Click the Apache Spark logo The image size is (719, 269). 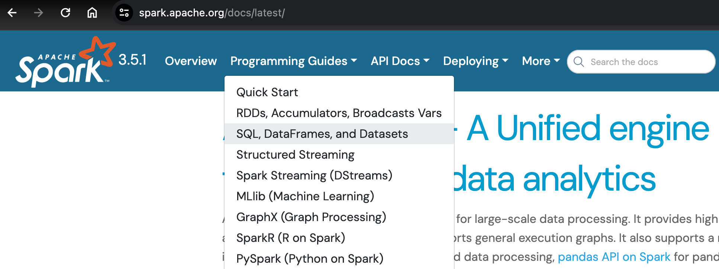click(66, 61)
